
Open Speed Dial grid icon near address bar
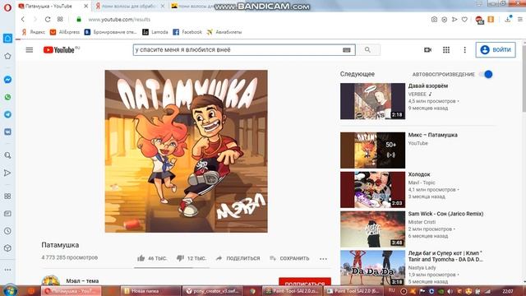(x=60, y=20)
